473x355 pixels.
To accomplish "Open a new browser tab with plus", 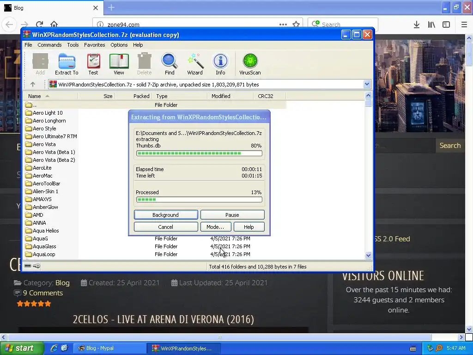I will [x=111, y=7].
